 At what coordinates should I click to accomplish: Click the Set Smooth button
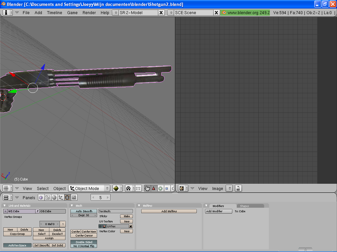pos(41,245)
